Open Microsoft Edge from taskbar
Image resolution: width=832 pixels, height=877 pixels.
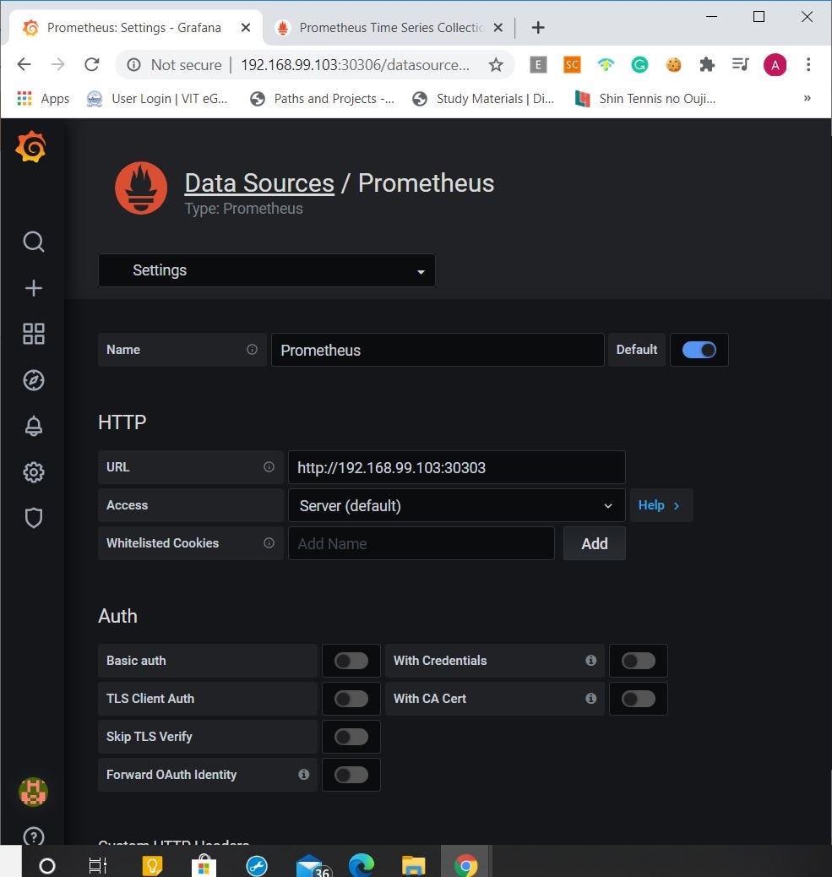362,865
